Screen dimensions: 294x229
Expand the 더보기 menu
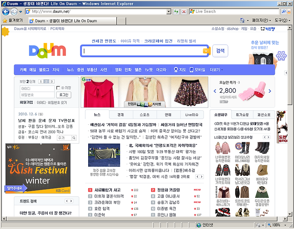coord(216,70)
